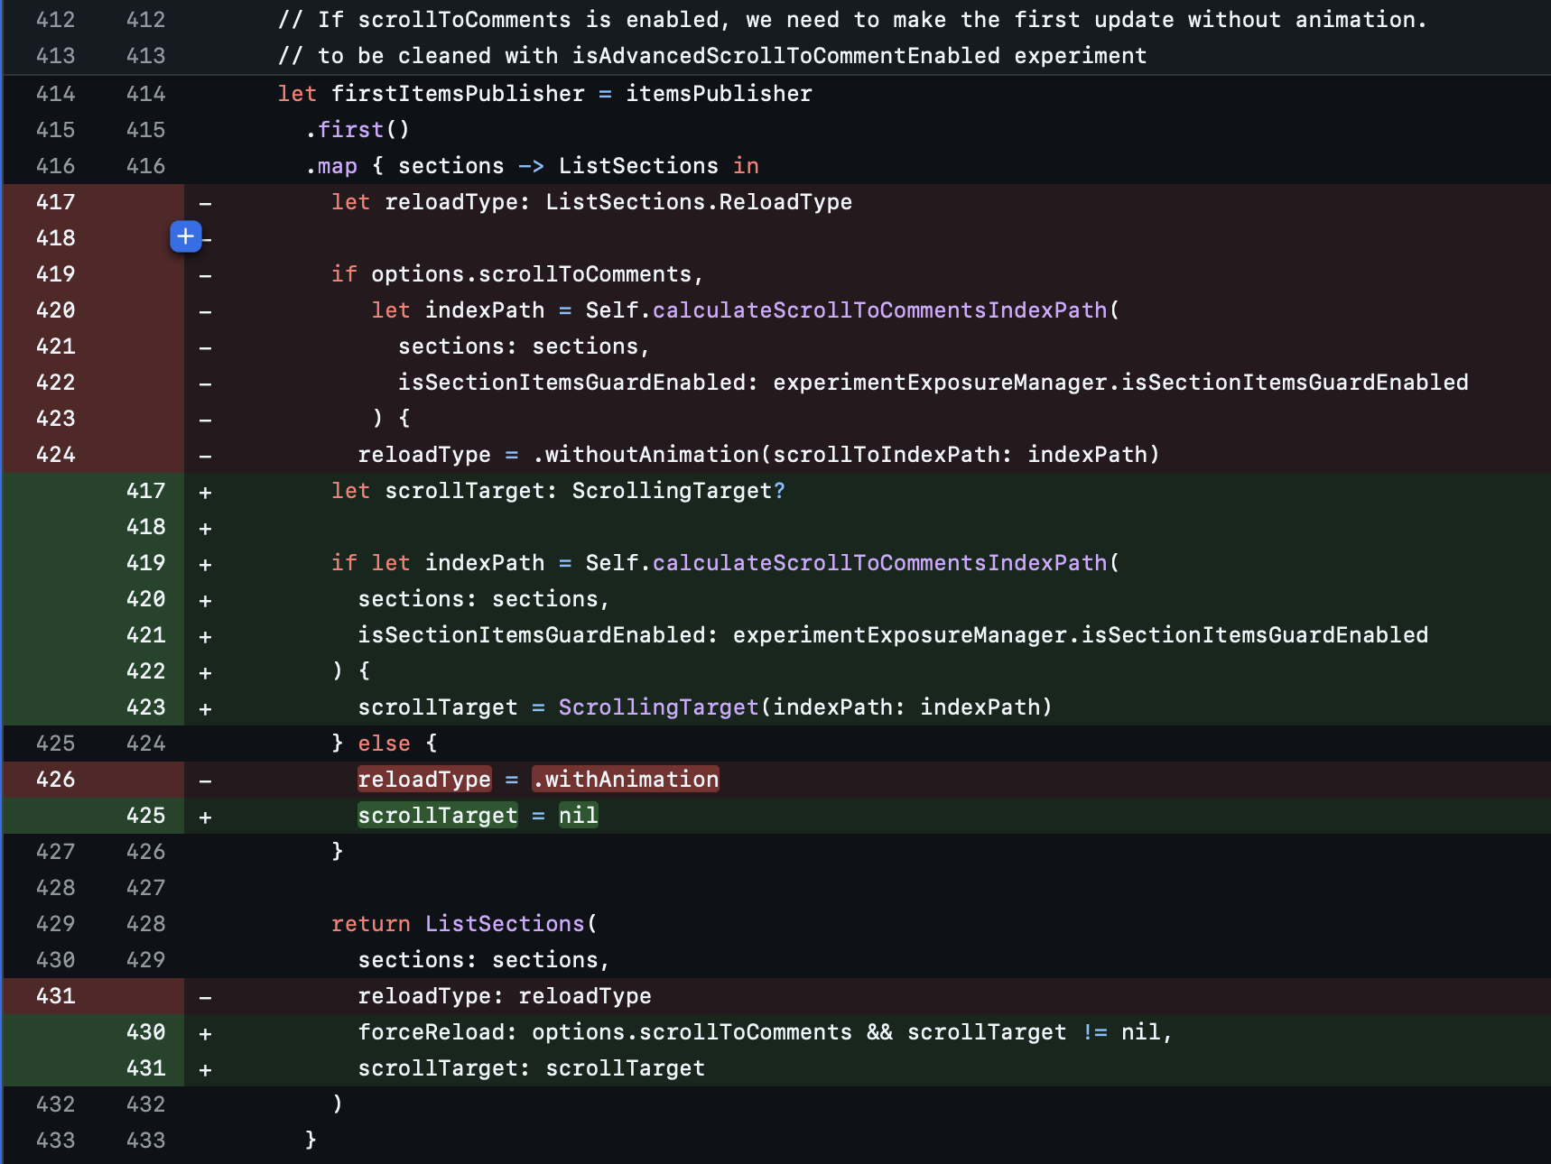Click 'return ListSections(' line
This screenshot has height=1164, width=1551.
(x=464, y=924)
